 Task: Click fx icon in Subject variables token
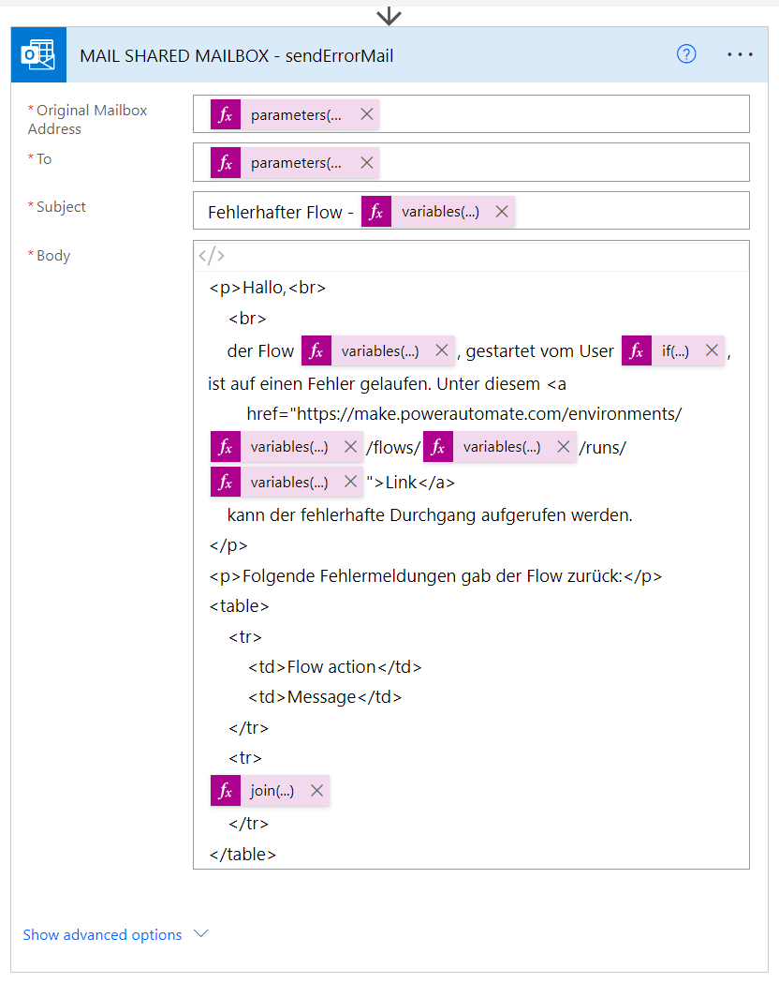(x=376, y=212)
